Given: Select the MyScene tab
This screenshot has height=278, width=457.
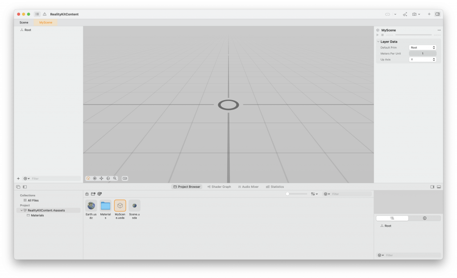Looking at the screenshot, I should tap(46, 22).
